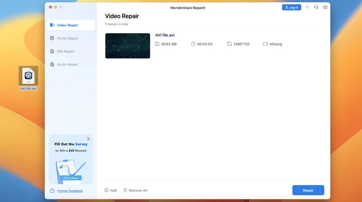Click the file size disk icon
The height and width of the screenshot is (202, 362).
pos(157,44)
